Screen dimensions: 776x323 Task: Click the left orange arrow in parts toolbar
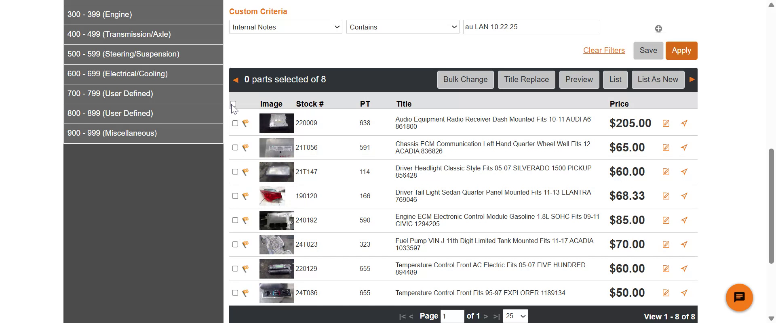(236, 80)
